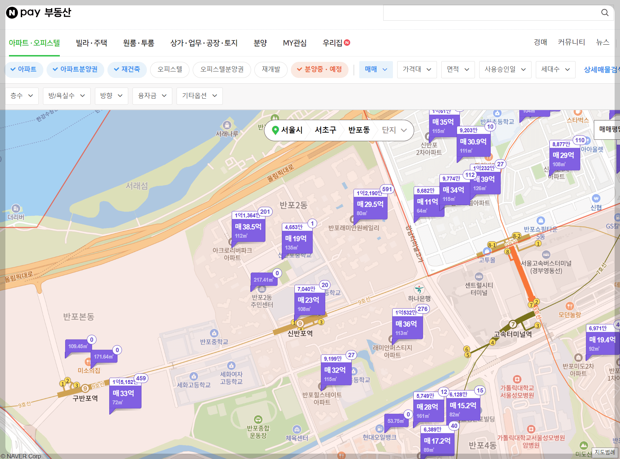Open the 방향 dropdown

[111, 96]
